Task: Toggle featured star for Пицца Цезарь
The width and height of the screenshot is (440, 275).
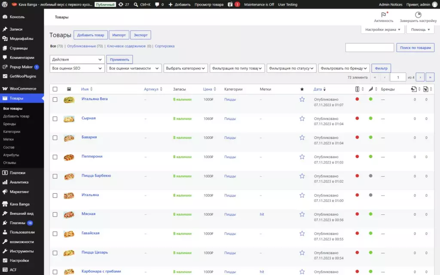Action: click(302, 253)
